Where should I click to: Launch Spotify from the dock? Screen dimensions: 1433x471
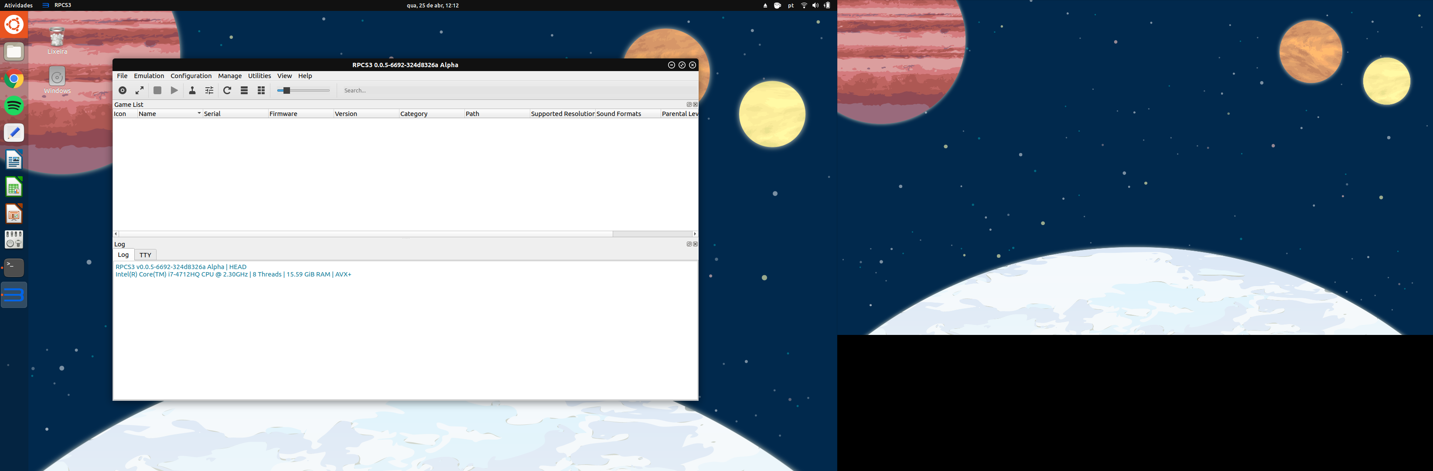tap(14, 106)
